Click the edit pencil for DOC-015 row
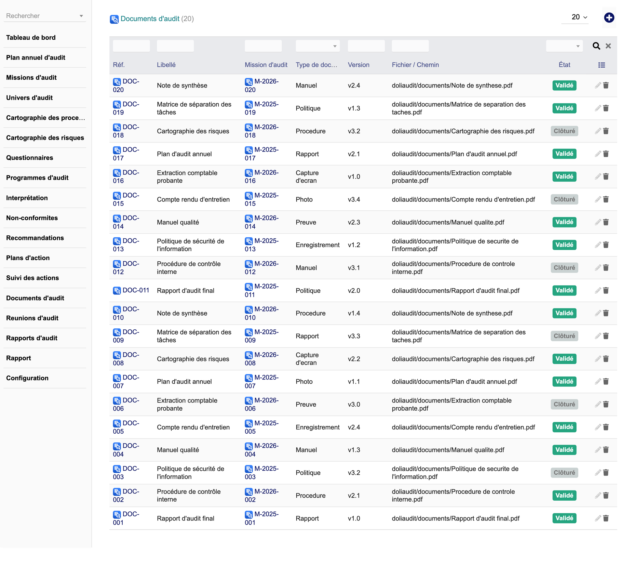This screenshot has height=565, width=633. 598,199
